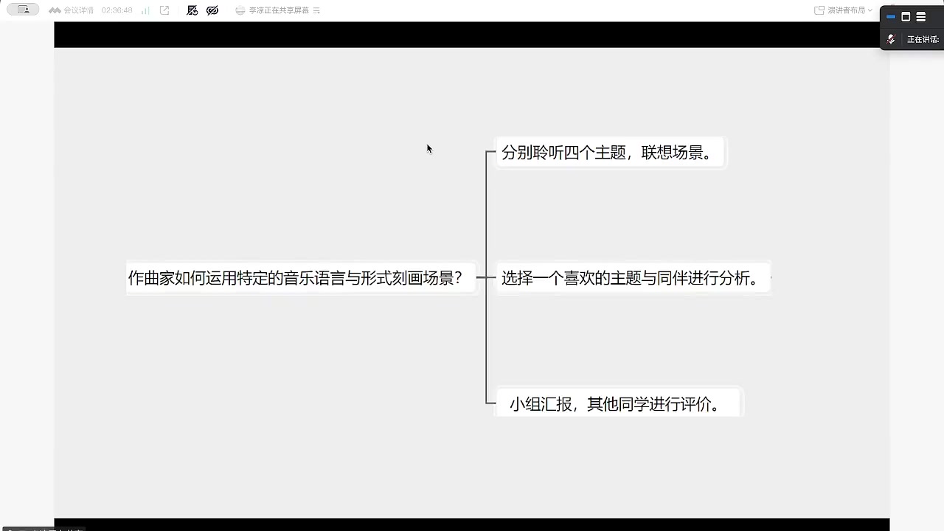Select the node 分别聆听四个主题，联想场景
This screenshot has height=531, width=944.
click(610, 153)
